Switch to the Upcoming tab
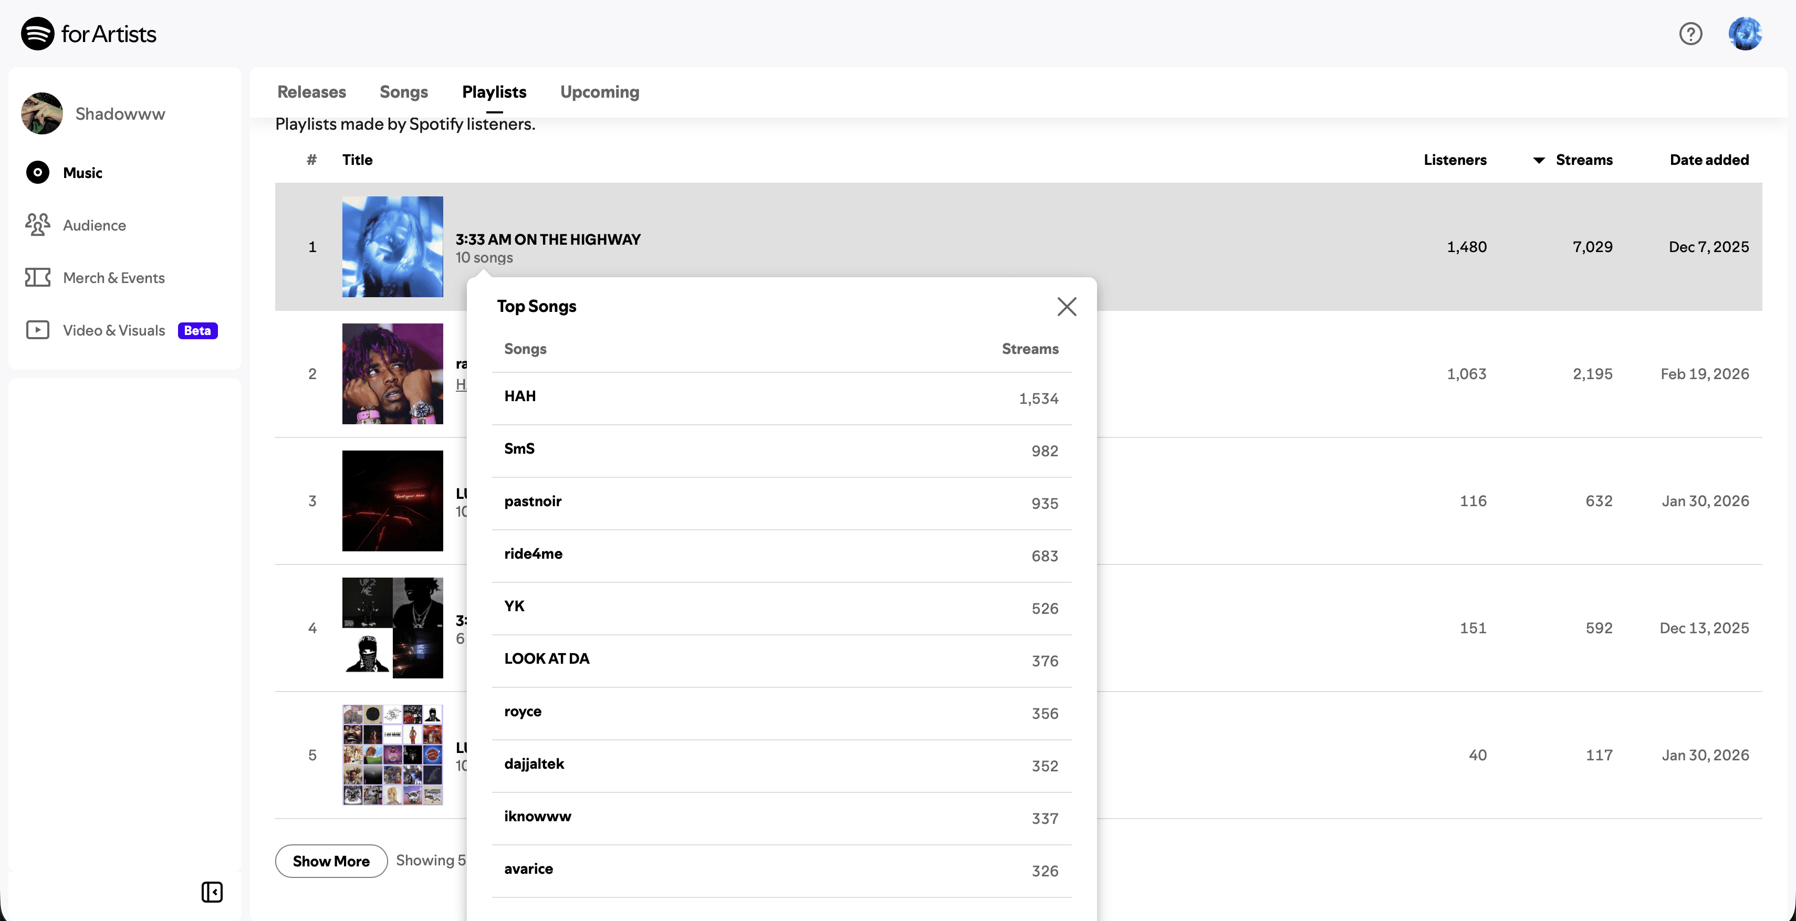1796x921 pixels. [600, 92]
